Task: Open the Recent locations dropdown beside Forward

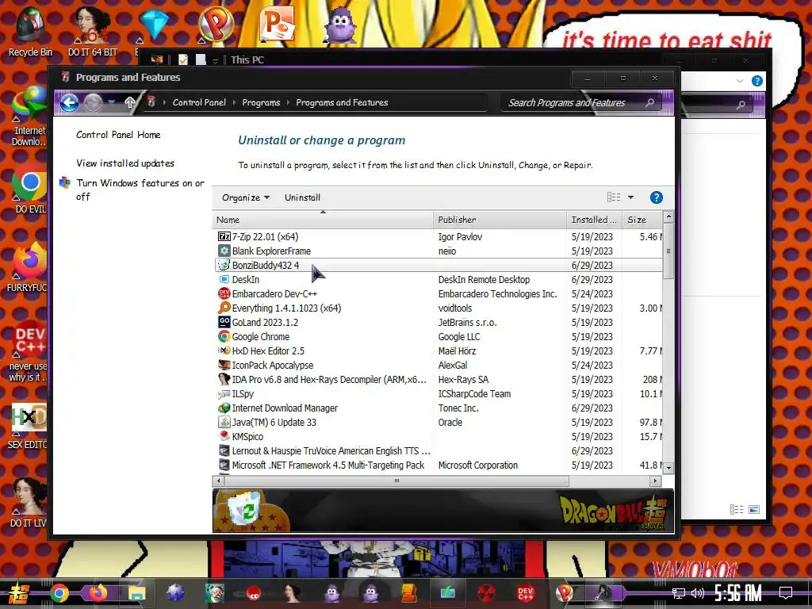Action: click(111, 102)
